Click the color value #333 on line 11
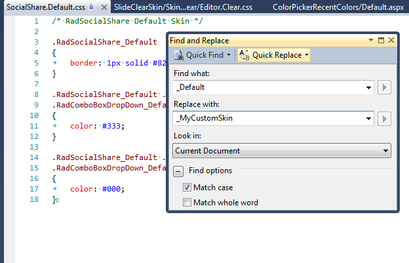This screenshot has width=409, height=263. (111, 126)
